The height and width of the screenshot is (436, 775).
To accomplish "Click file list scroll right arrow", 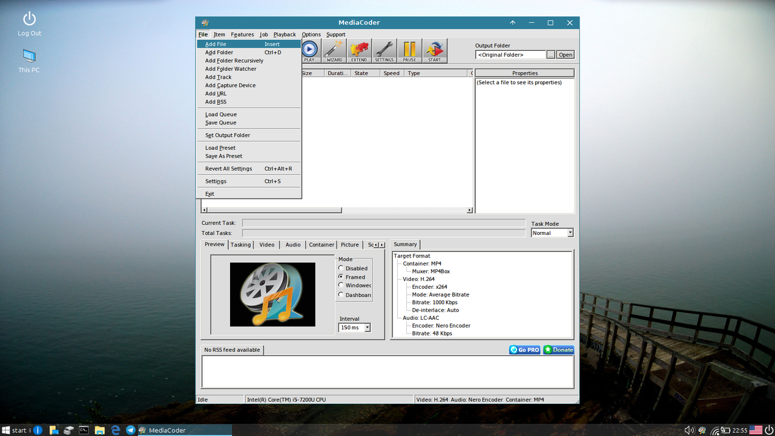I will (x=469, y=210).
